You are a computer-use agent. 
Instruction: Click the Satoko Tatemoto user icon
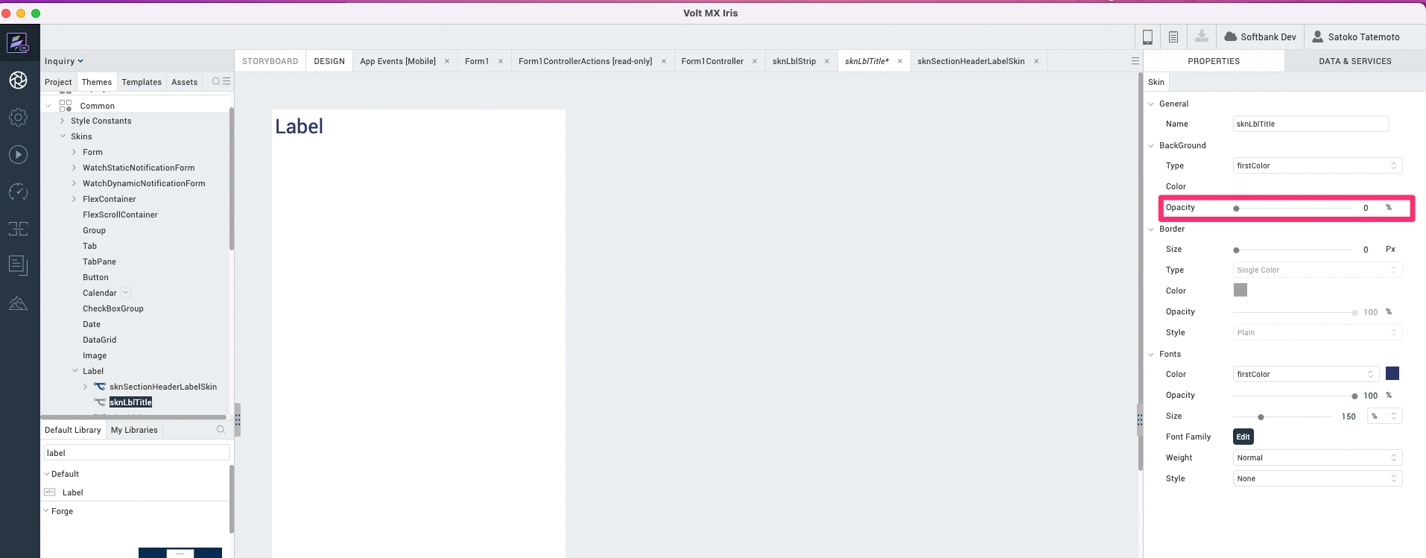click(x=1318, y=37)
